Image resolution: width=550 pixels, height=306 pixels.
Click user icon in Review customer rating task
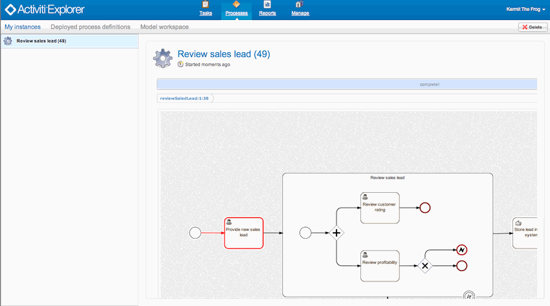pyautogui.click(x=365, y=197)
